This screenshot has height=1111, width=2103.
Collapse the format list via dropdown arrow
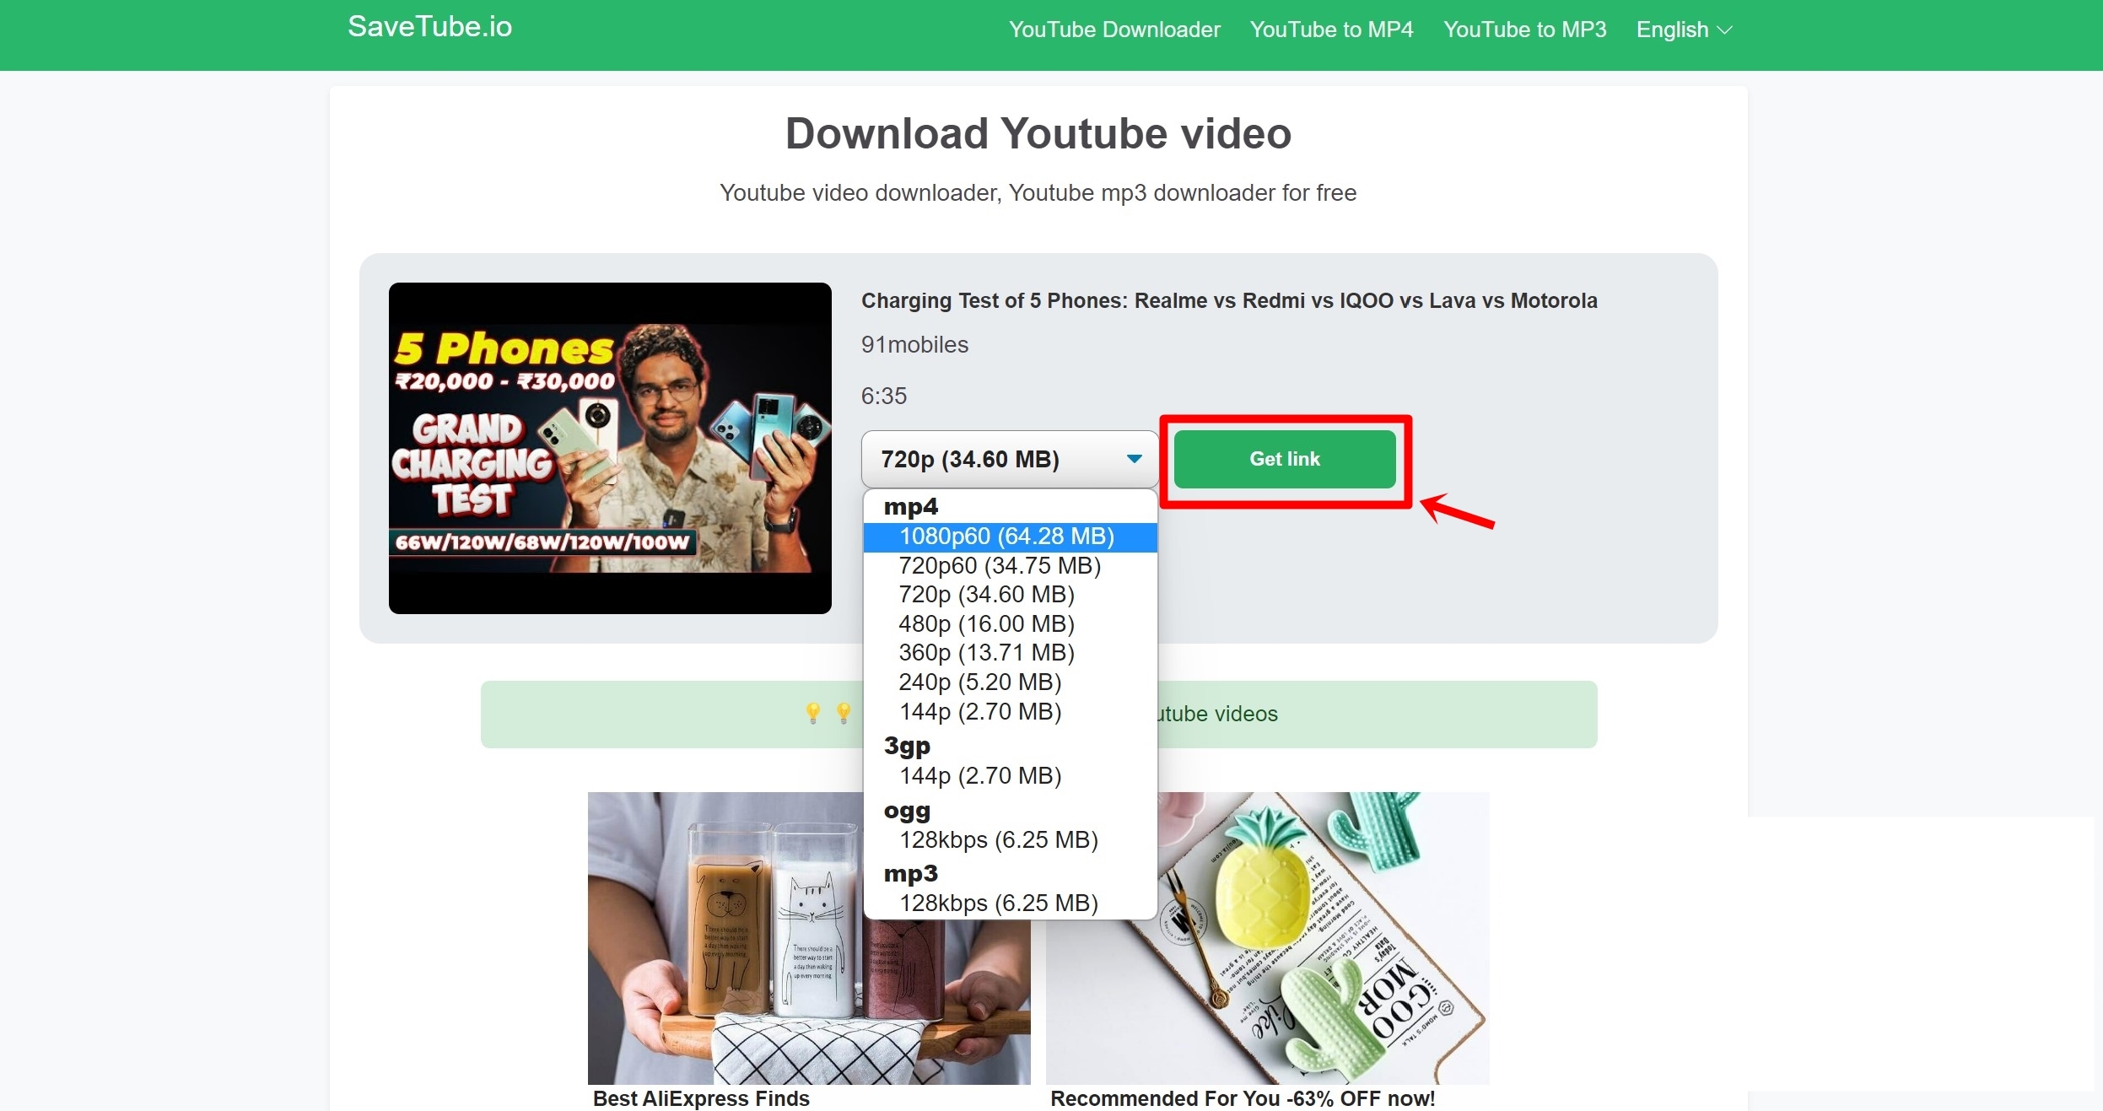tap(1134, 458)
